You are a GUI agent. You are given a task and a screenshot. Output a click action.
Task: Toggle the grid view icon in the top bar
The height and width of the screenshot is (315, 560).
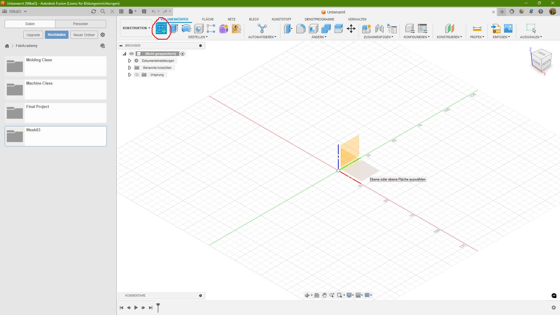tap(121, 11)
